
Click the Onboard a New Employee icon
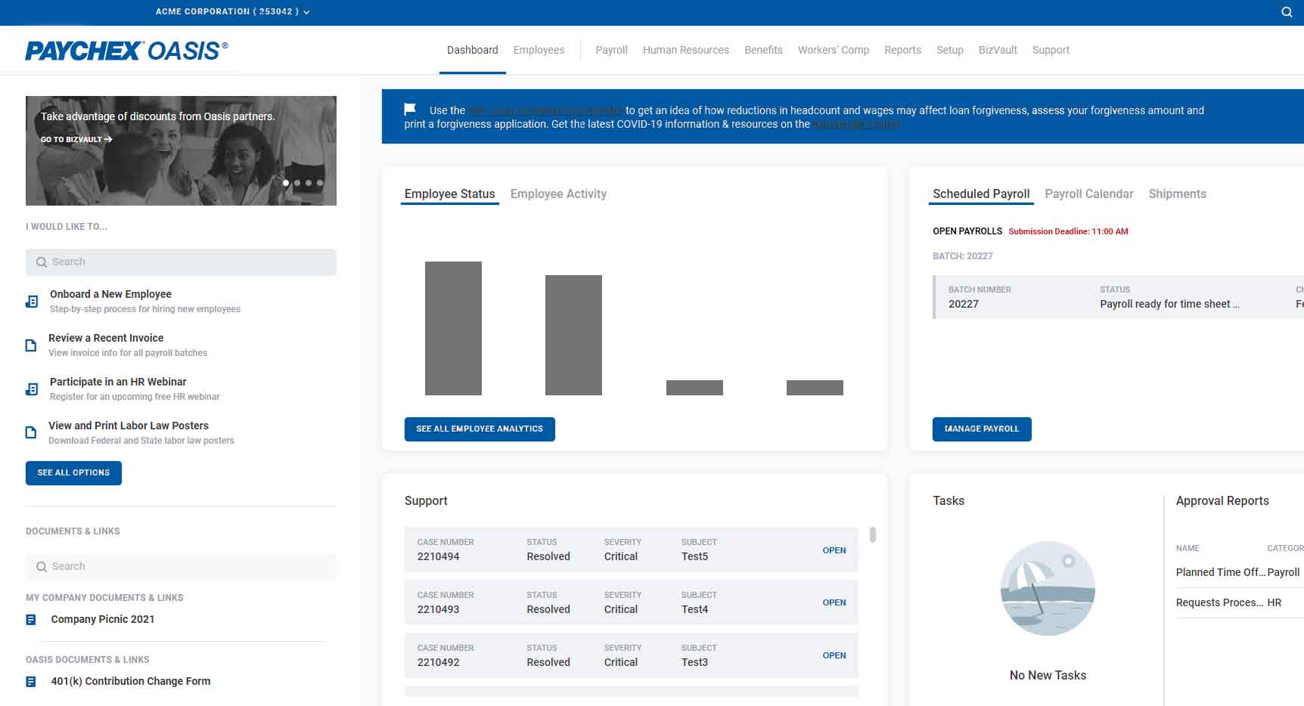[32, 302]
